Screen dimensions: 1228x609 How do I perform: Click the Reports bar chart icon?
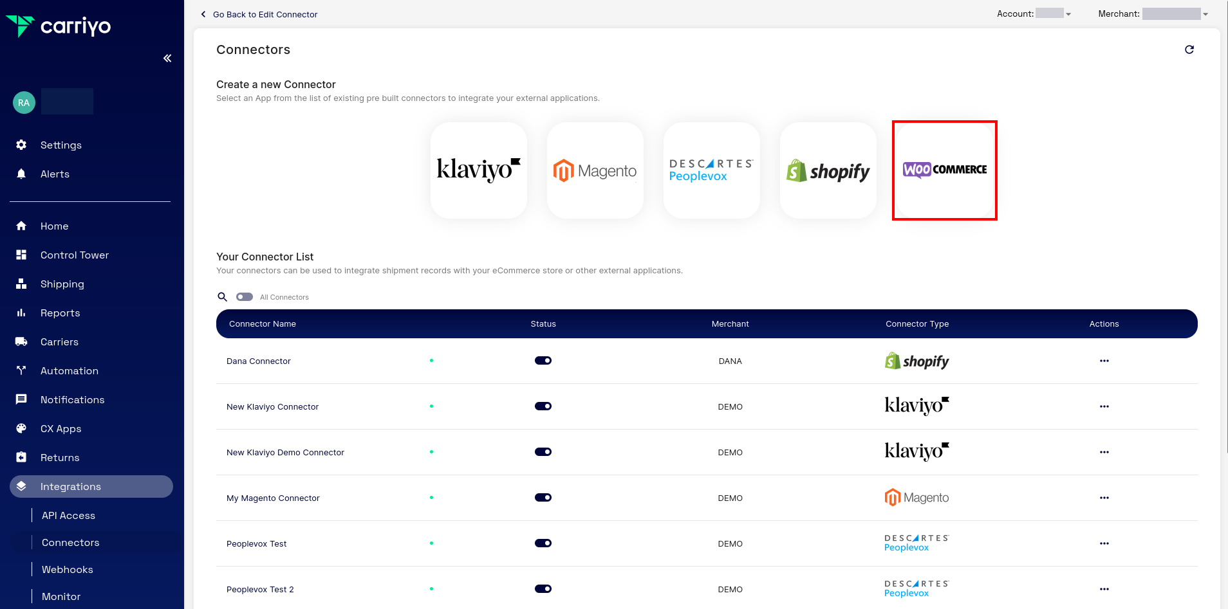click(21, 313)
